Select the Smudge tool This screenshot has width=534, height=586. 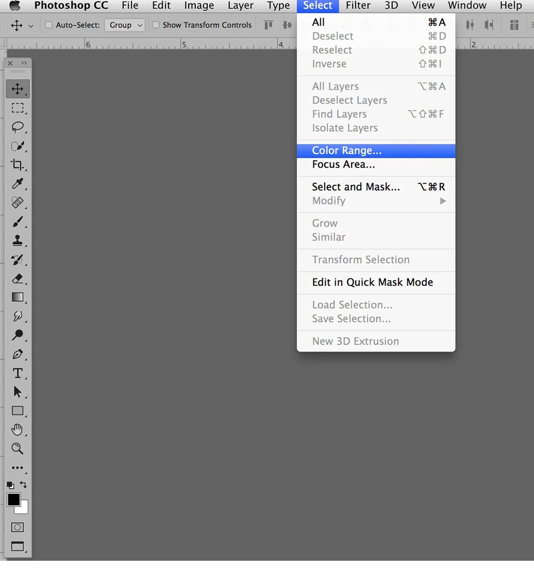[x=18, y=316]
